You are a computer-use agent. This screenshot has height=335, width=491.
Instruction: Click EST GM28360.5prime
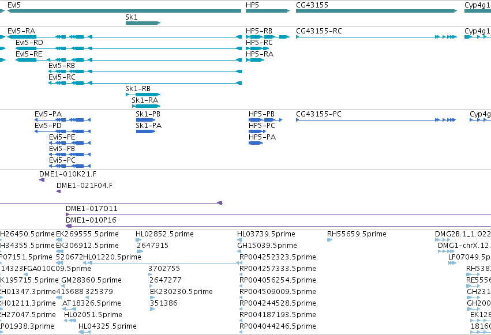click(x=91, y=281)
